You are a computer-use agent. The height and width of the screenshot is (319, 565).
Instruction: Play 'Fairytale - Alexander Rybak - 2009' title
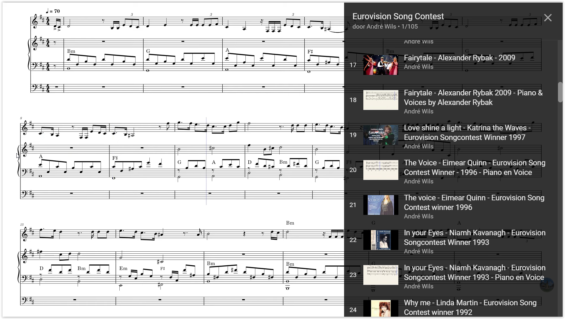pyautogui.click(x=460, y=58)
